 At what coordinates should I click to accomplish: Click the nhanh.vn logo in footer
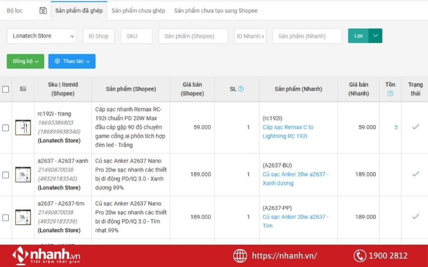coord(46,255)
